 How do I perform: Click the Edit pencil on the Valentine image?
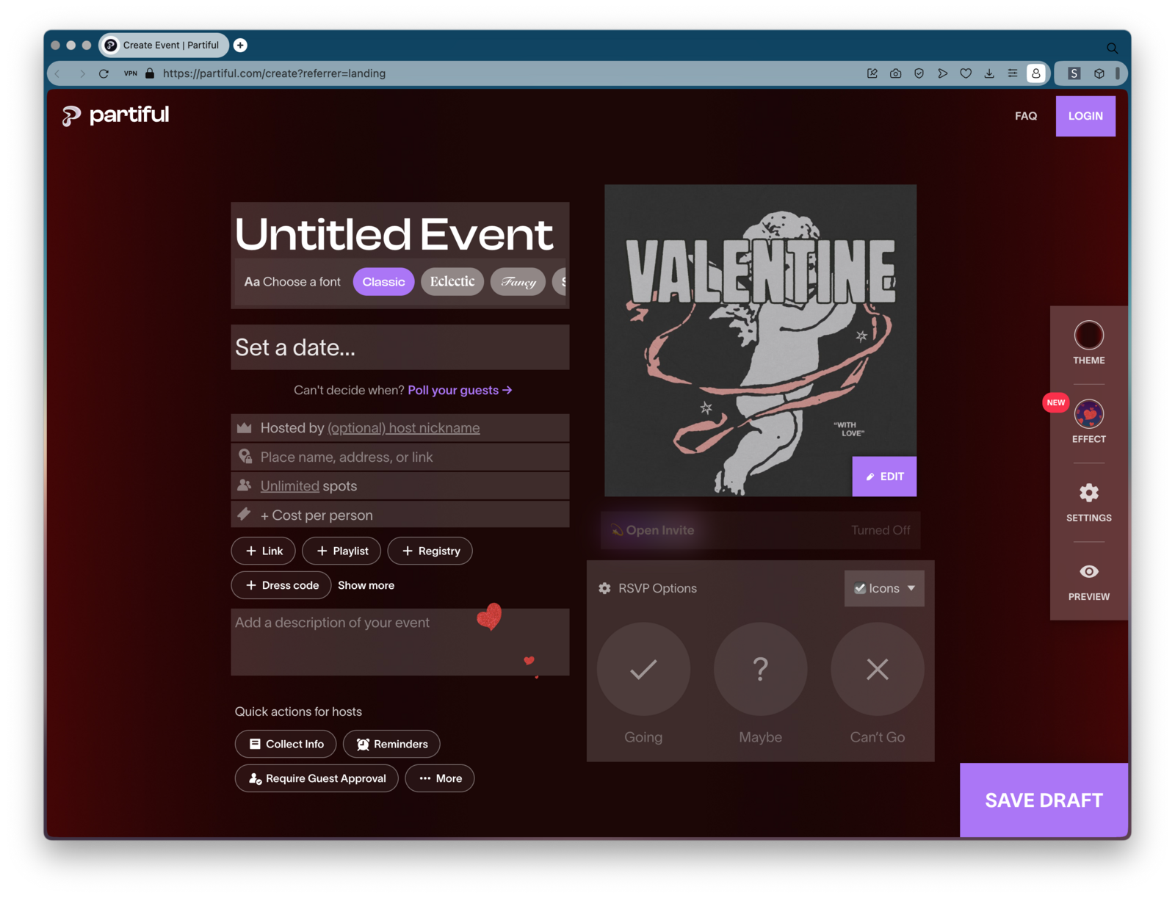click(883, 476)
